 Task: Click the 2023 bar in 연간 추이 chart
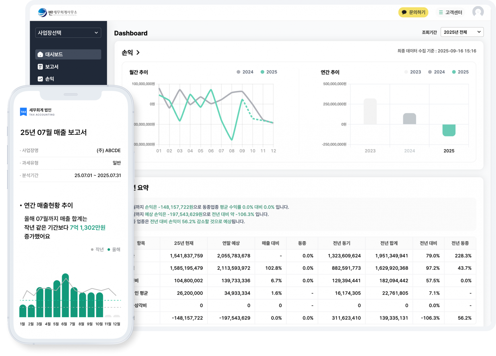370,111
